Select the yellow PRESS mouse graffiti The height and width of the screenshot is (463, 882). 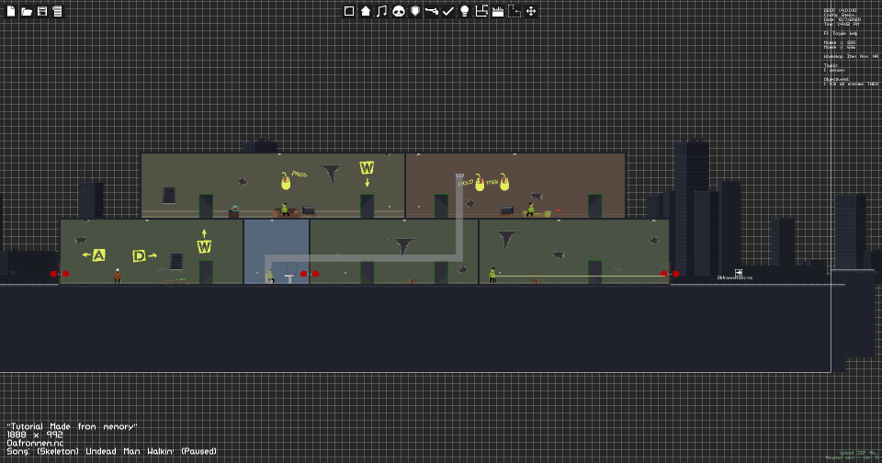click(294, 179)
